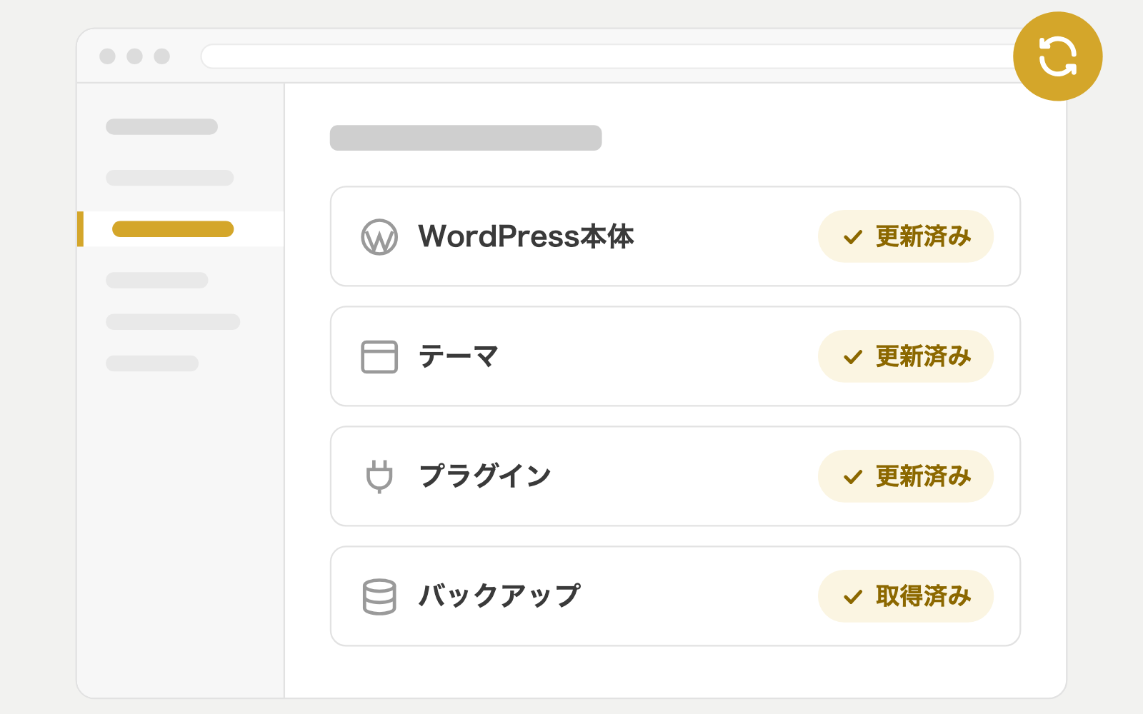Click the バックアップ label
Screen dimensions: 1143x714
pyautogui.click(x=499, y=596)
